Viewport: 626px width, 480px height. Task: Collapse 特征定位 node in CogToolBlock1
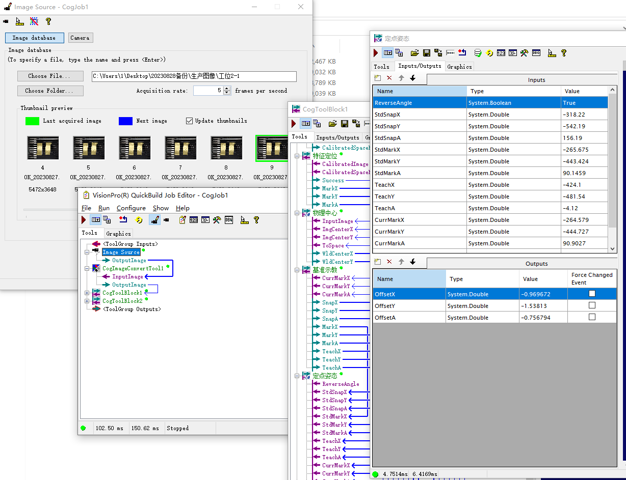pyautogui.click(x=297, y=156)
